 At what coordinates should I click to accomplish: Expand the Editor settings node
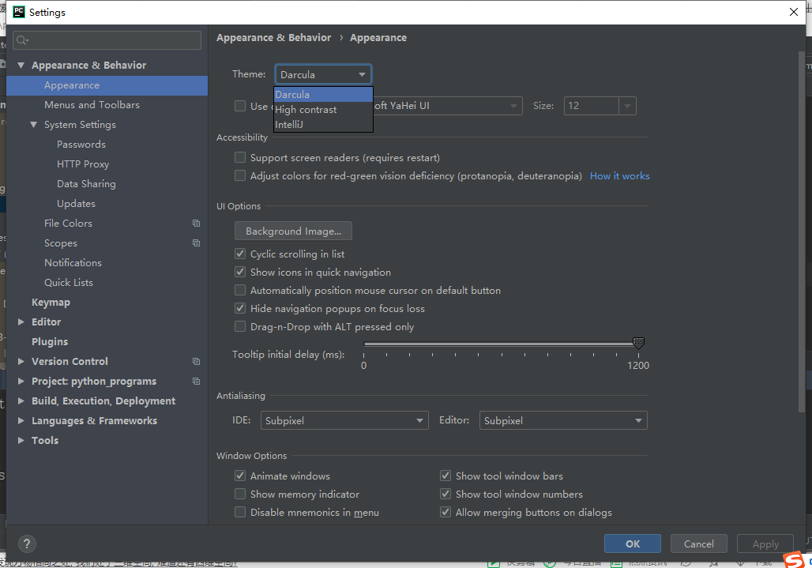(x=21, y=322)
